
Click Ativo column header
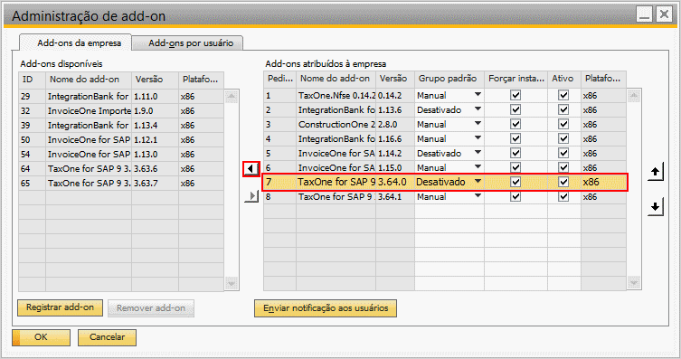coord(564,79)
